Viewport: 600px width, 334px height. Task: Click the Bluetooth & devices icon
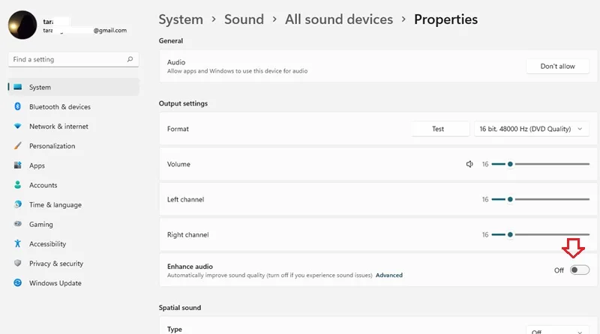coord(17,106)
